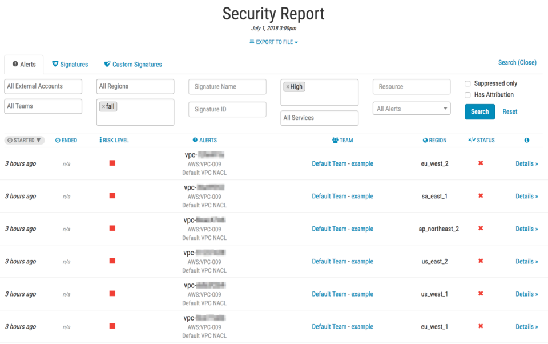Click red fail X status for us_east_2
The width and height of the screenshot is (548, 344).
coord(481,261)
